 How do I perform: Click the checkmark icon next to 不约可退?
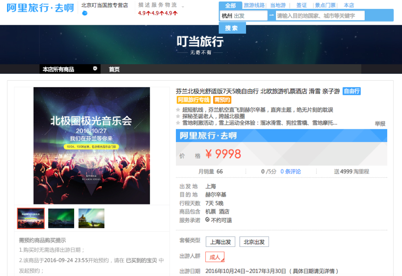coord(207,220)
